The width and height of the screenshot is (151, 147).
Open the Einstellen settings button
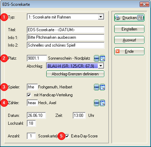tap(129, 29)
